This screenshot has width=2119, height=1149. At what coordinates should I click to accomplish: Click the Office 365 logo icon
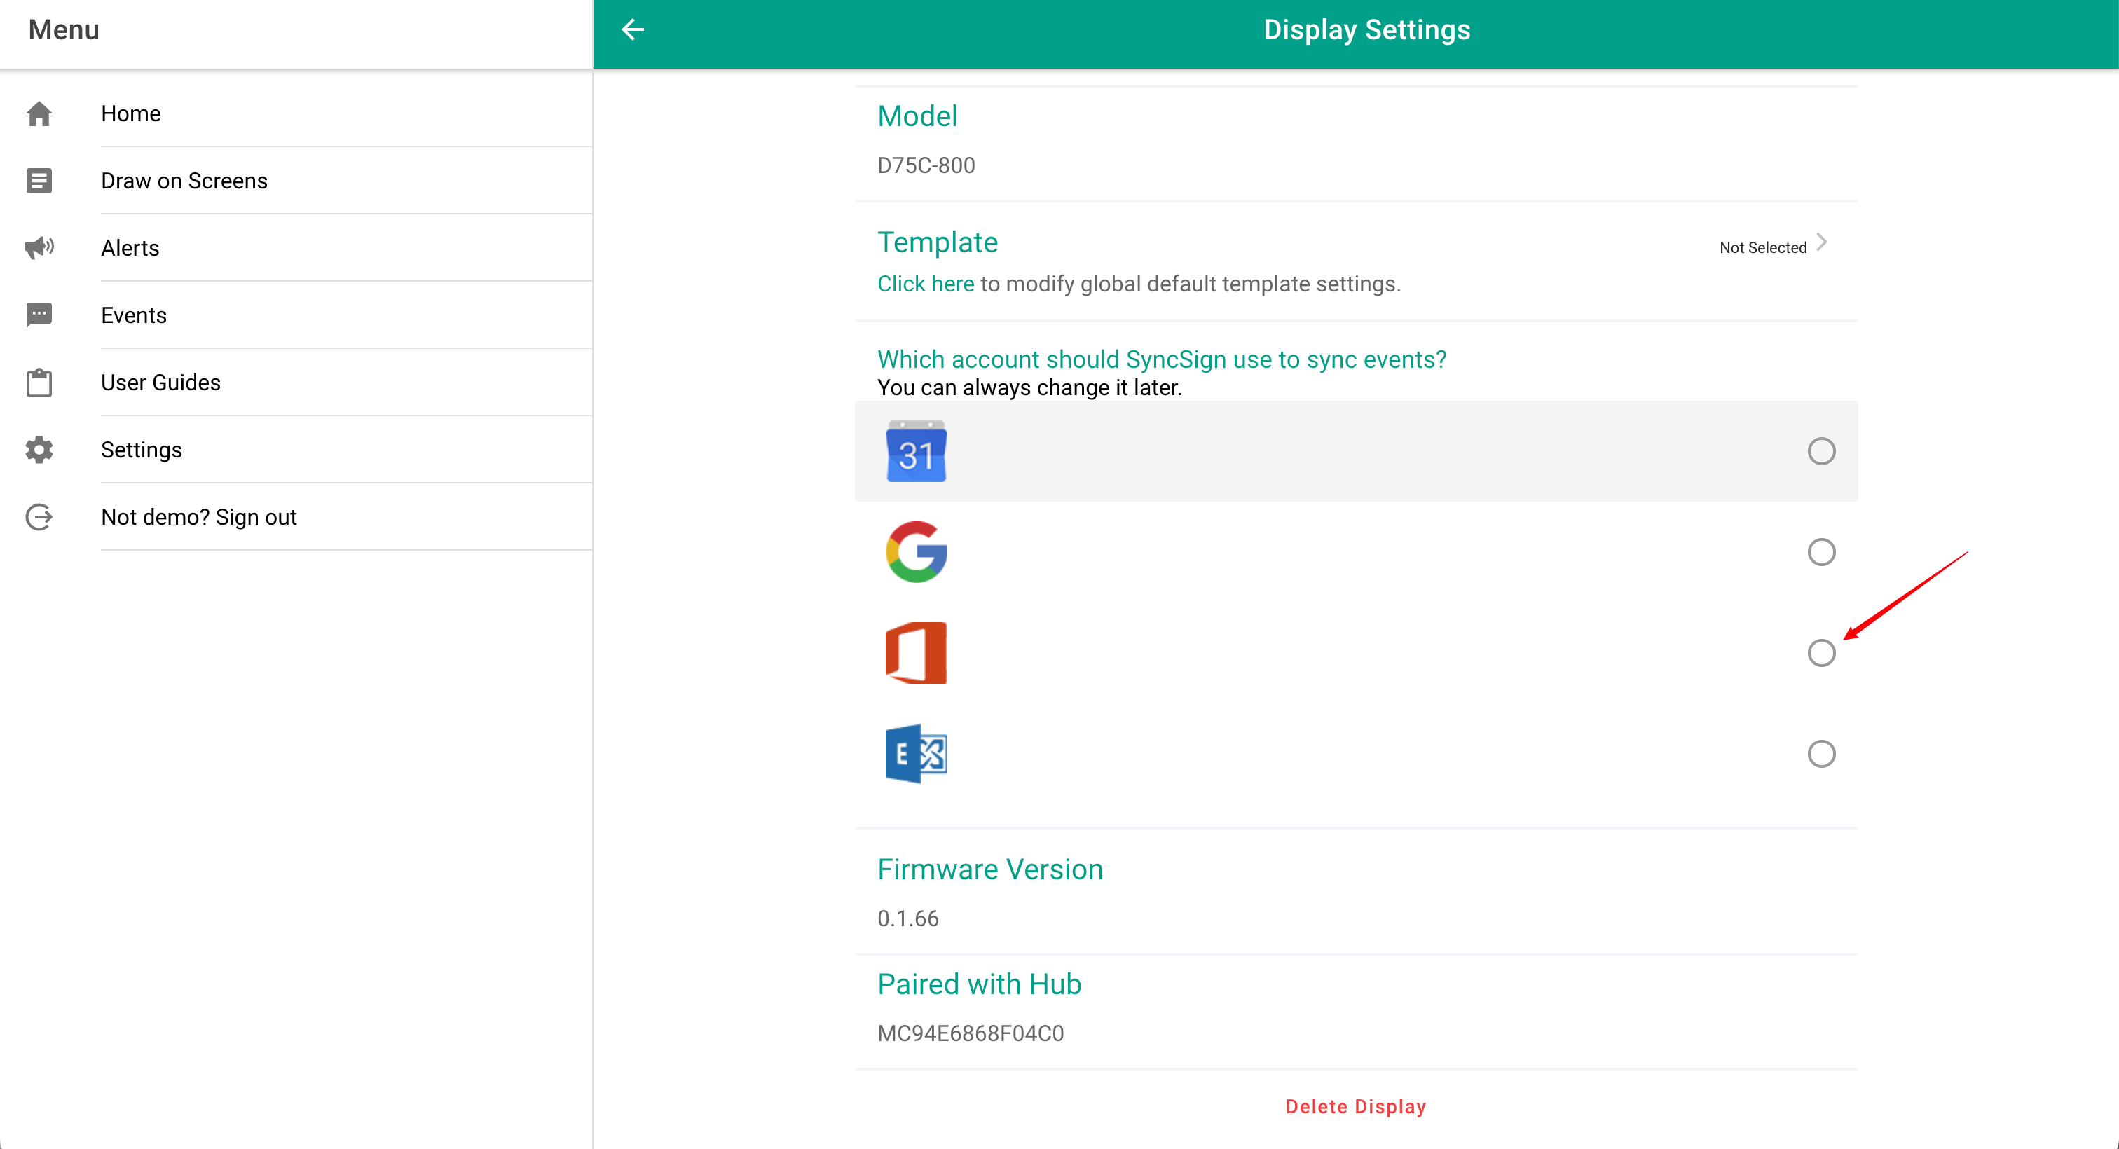(x=916, y=653)
